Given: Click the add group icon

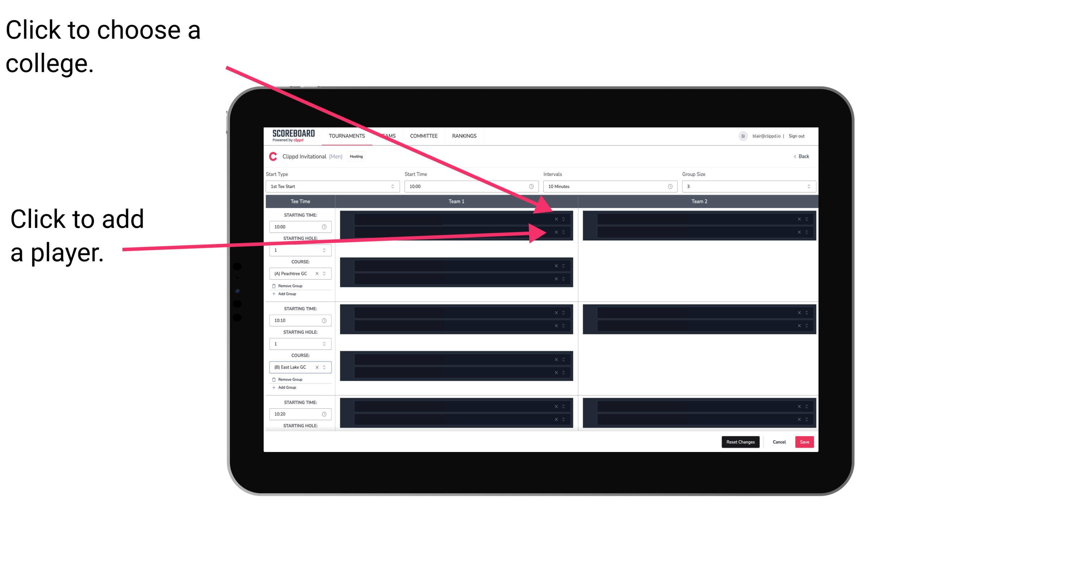Looking at the screenshot, I should click(274, 294).
